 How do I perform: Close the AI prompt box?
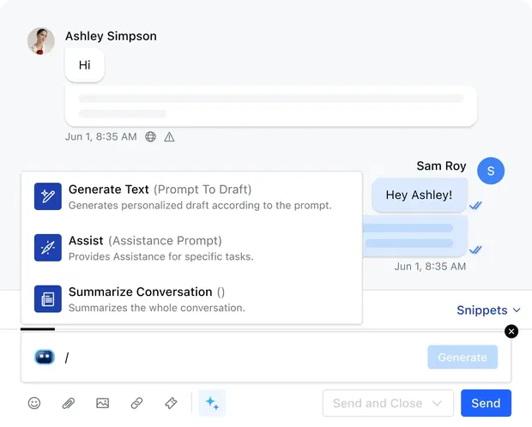(x=511, y=331)
